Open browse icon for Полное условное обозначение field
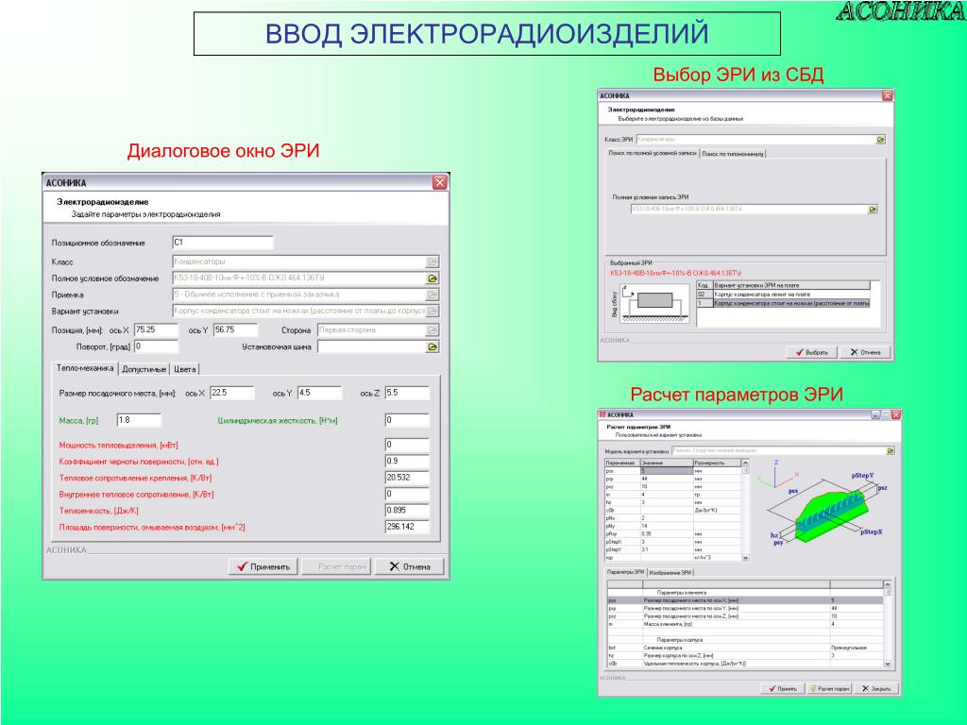Viewport: 967px width, 725px height. (x=433, y=278)
